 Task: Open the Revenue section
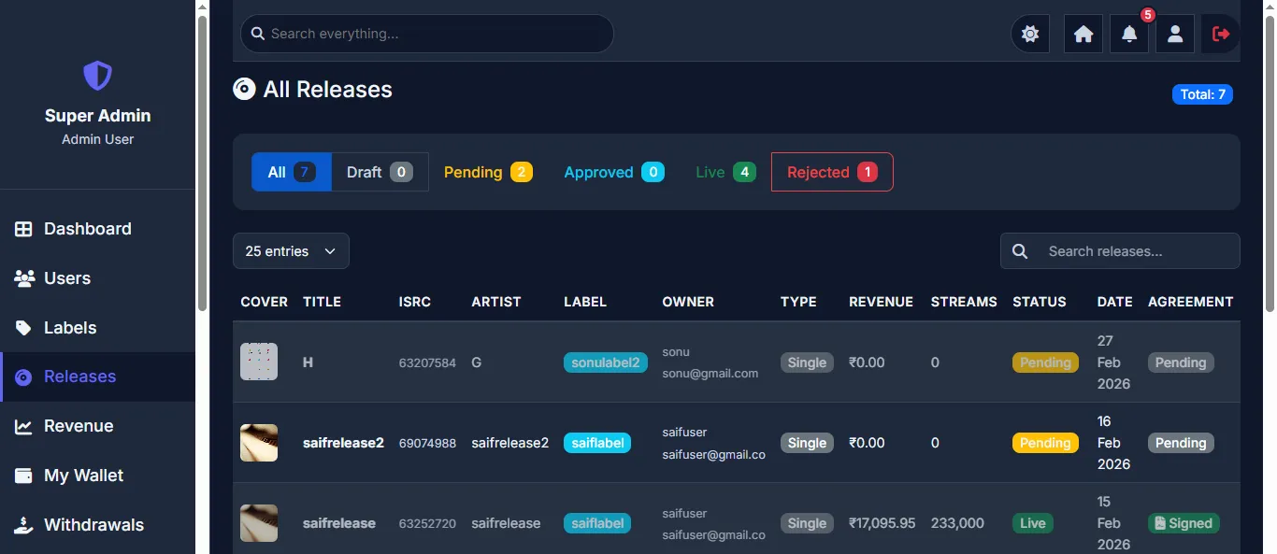click(97, 426)
